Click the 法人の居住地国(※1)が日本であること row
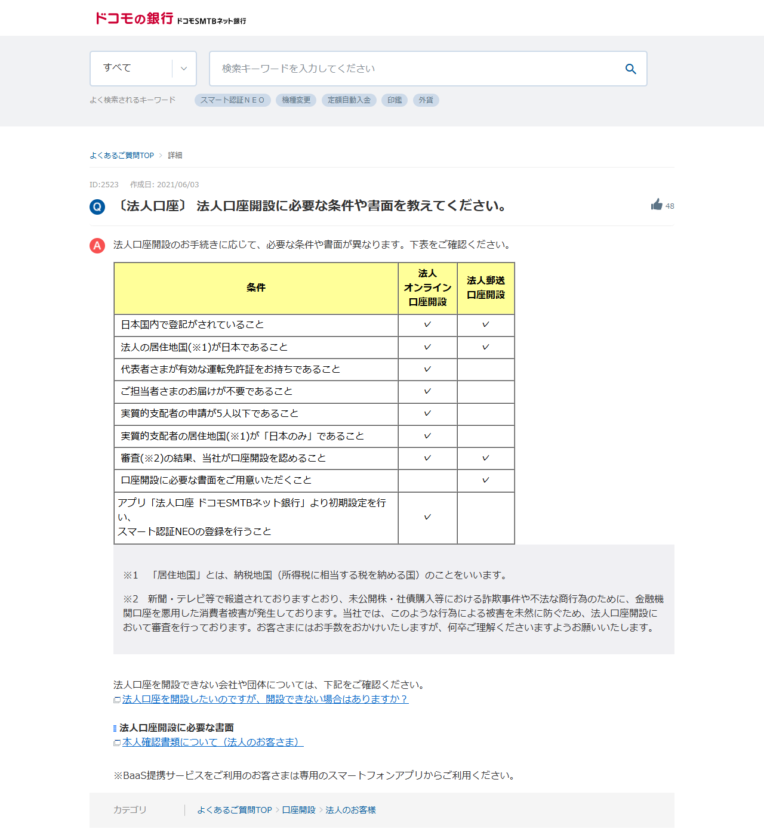Screen dimensions: 764x835 point(314,347)
